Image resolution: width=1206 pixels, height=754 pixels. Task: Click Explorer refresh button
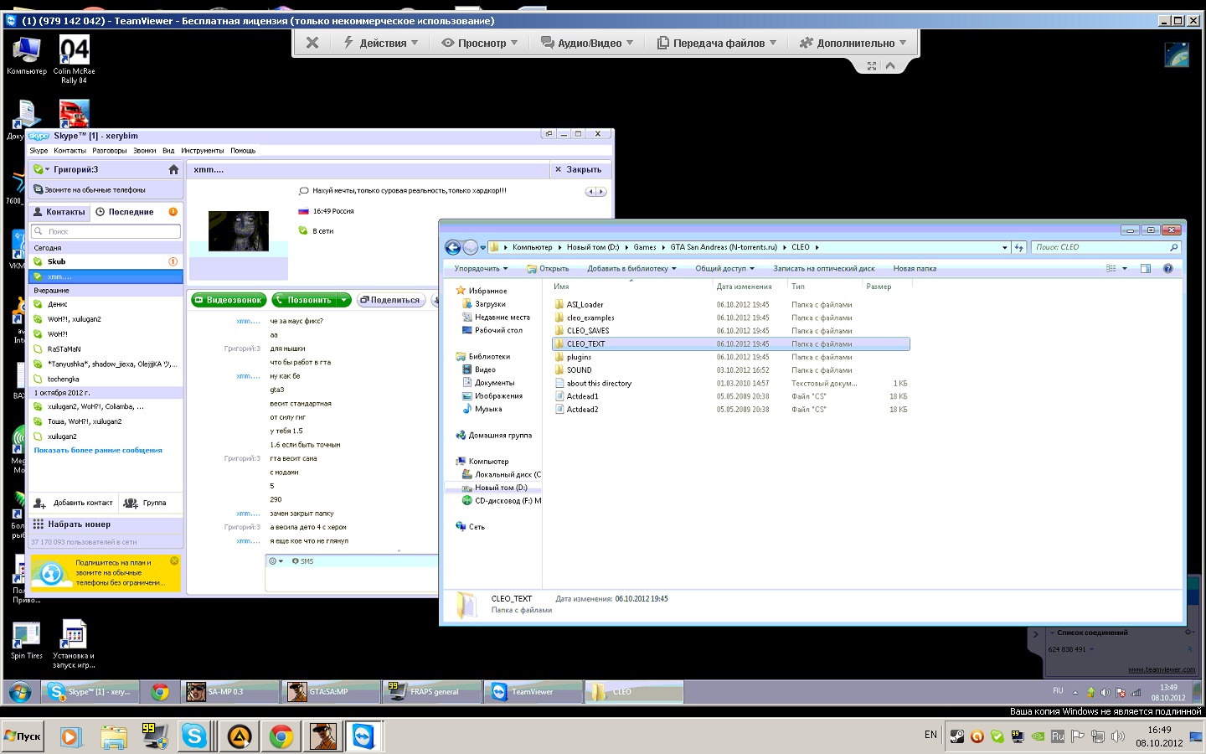pos(1019,247)
